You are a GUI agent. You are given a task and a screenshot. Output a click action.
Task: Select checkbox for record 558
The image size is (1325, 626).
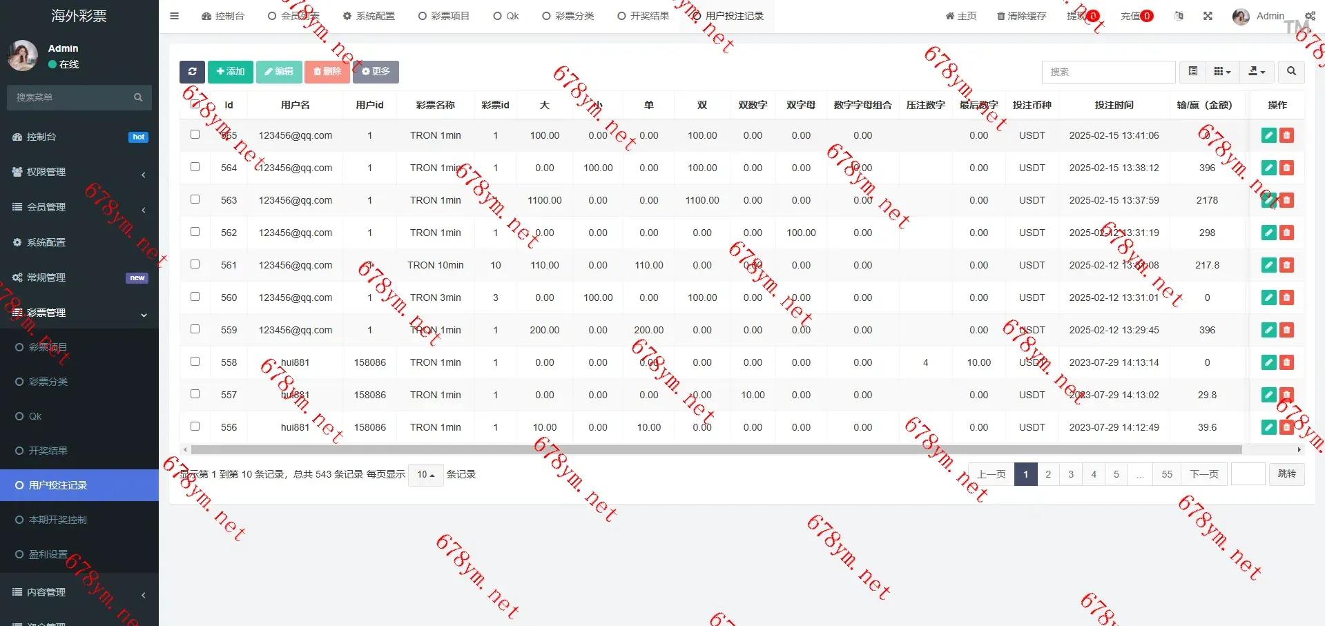pyautogui.click(x=195, y=362)
